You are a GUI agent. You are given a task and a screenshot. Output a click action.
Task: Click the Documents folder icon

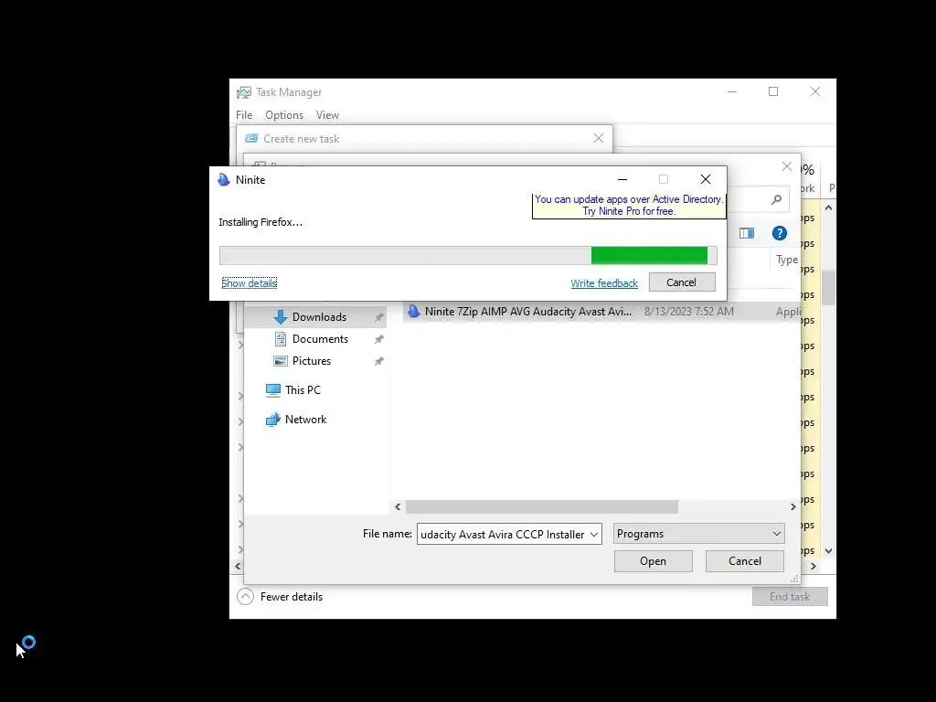click(280, 339)
